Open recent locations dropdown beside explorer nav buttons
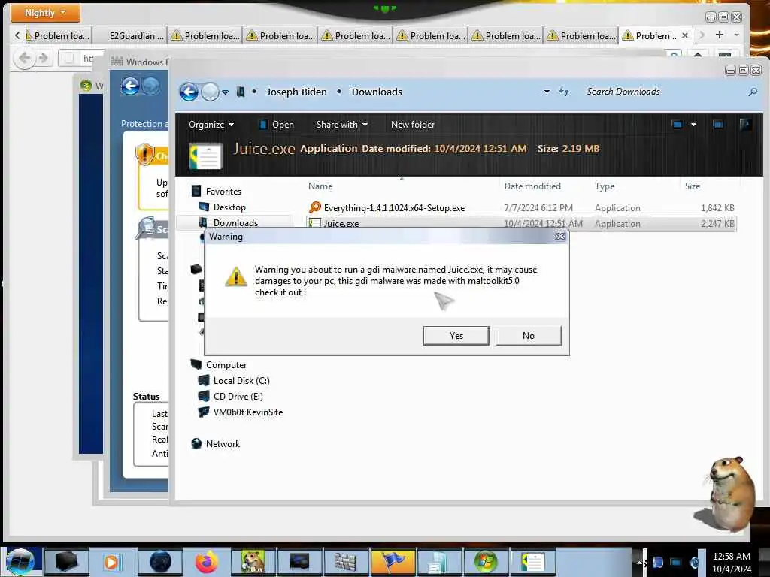 226,92
